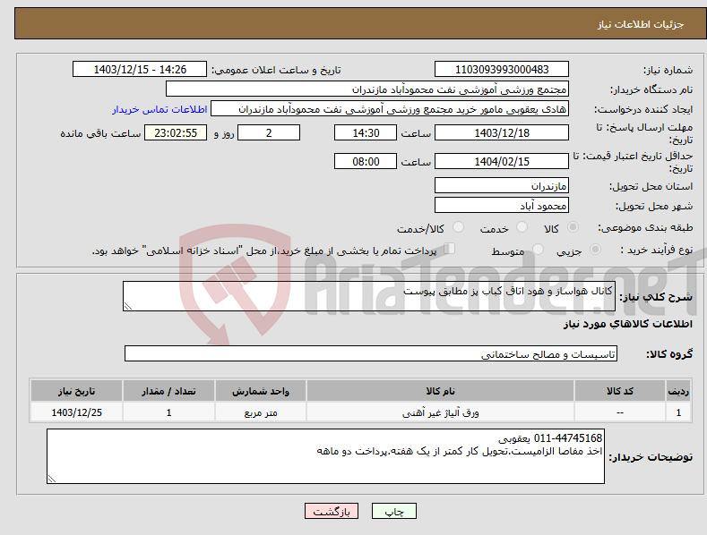Screen dimensions: 707x535
Task: Click the اطلاعات کالاهای مورد نیاز section heading
Action: point(627,324)
